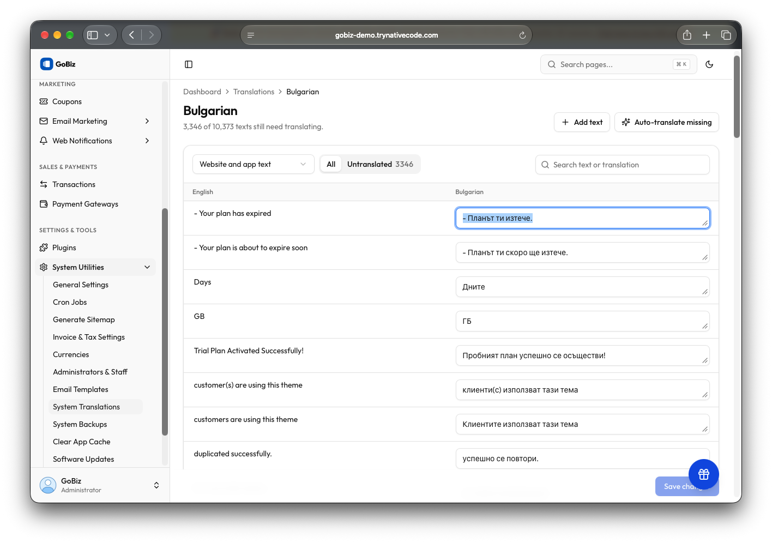Image resolution: width=772 pixels, height=543 pixels.
Task: Reload the page in Safari
Action: point(522,35)
